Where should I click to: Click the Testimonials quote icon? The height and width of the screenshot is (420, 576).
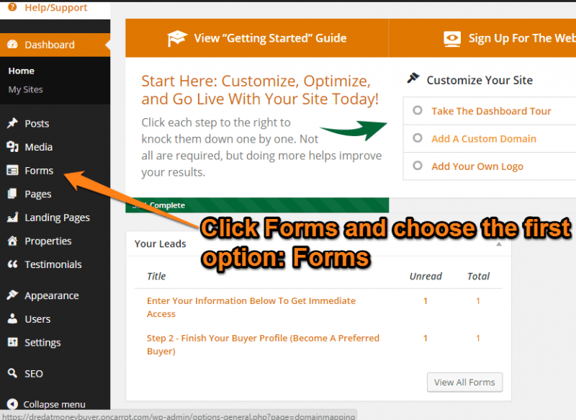point(12,264)
